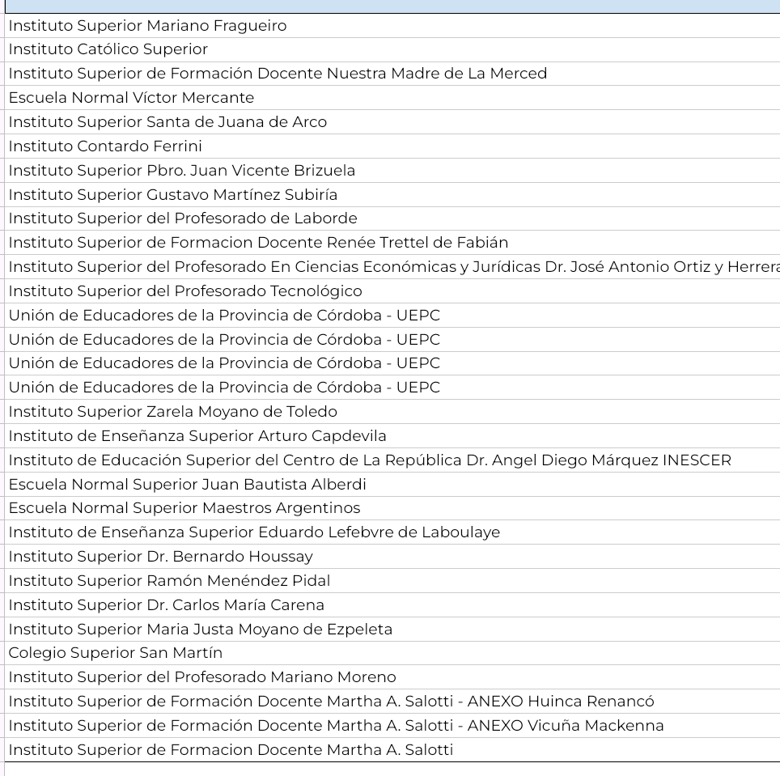The image size is (780, 776).
Task: Select Colegio Superior San Martín cell
Action: pos(392,653)
